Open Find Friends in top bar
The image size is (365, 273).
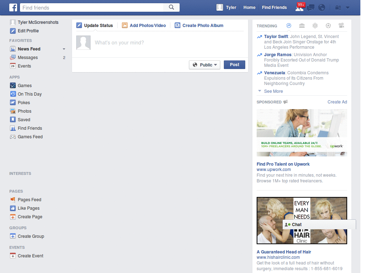274,7
